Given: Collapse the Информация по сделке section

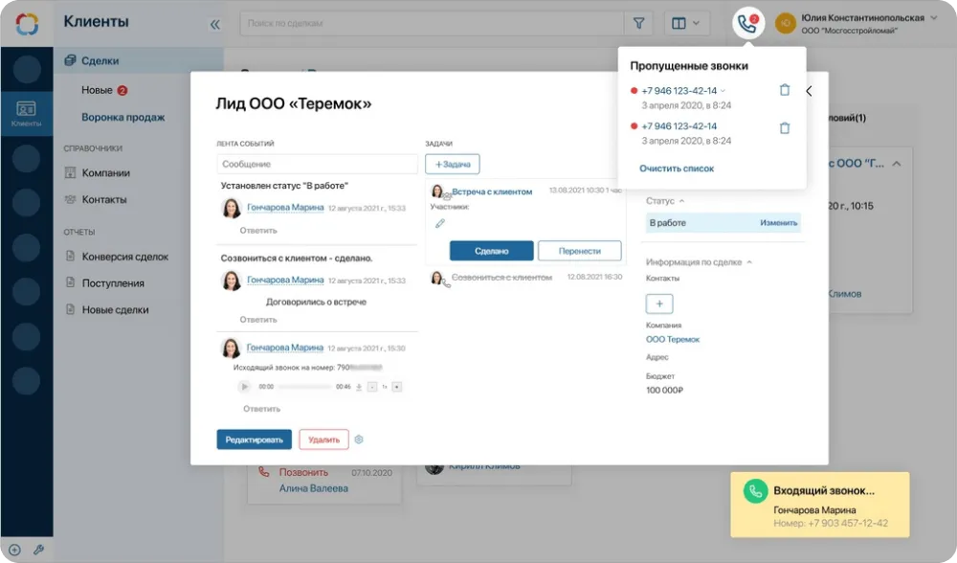Looking at the screenshot, I should (x=749, y=261).
